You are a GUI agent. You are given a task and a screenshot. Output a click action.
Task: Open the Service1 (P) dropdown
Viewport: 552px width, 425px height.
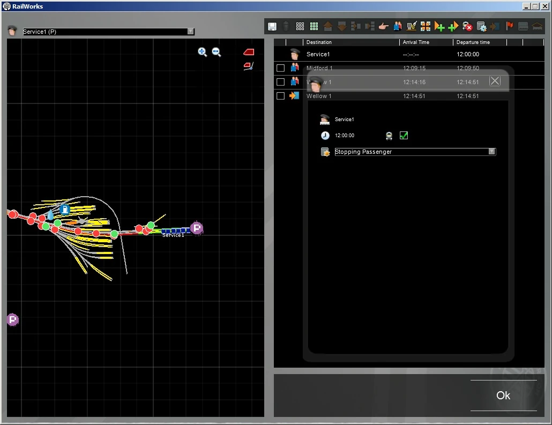pyautogui.click(x=190, y=32)
